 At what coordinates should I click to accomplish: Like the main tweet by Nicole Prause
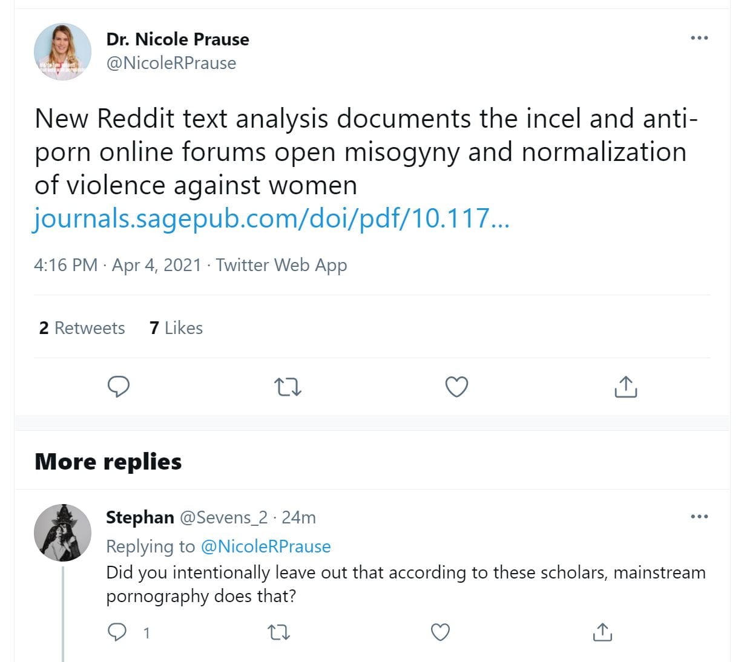456,386
